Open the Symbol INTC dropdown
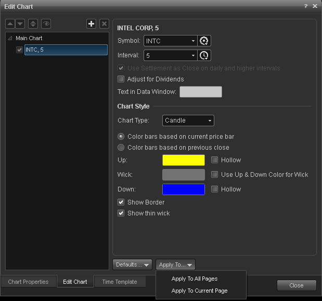 171,41
